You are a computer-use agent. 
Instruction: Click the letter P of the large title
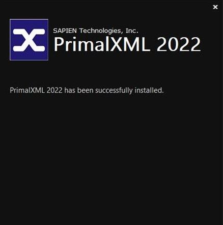(58, 44)
